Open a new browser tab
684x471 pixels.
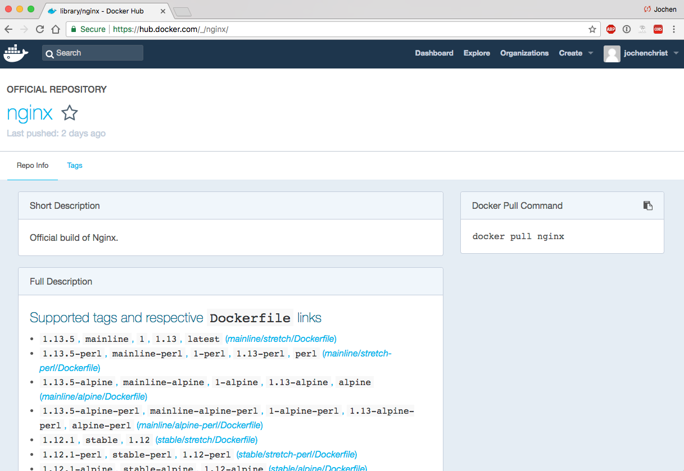182,11
